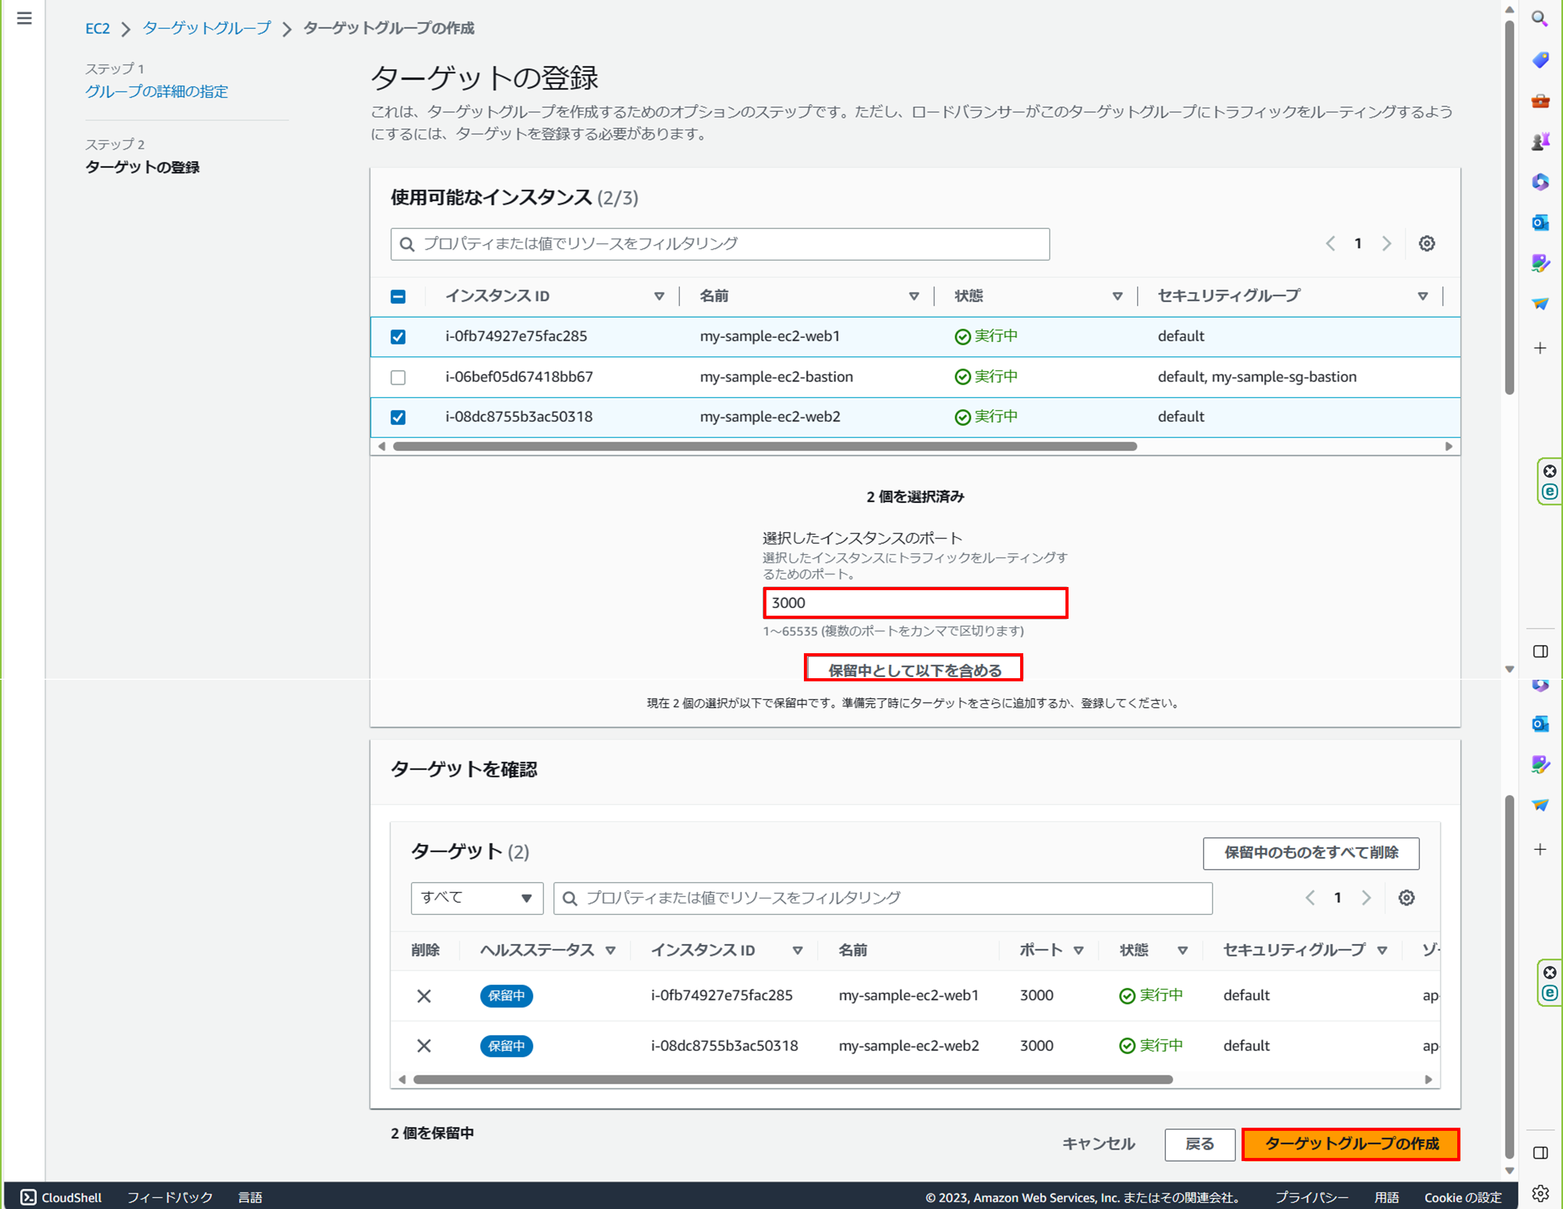Image resolution: width=1563 pixels, height=1209 pixels.
Task: Uncheck the my-sample-ec2-web1 instance checkbox
Action: (398, 337)
